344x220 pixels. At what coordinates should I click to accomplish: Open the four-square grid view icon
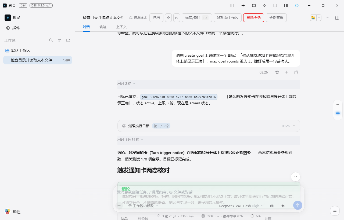click(x=264, y=5)
